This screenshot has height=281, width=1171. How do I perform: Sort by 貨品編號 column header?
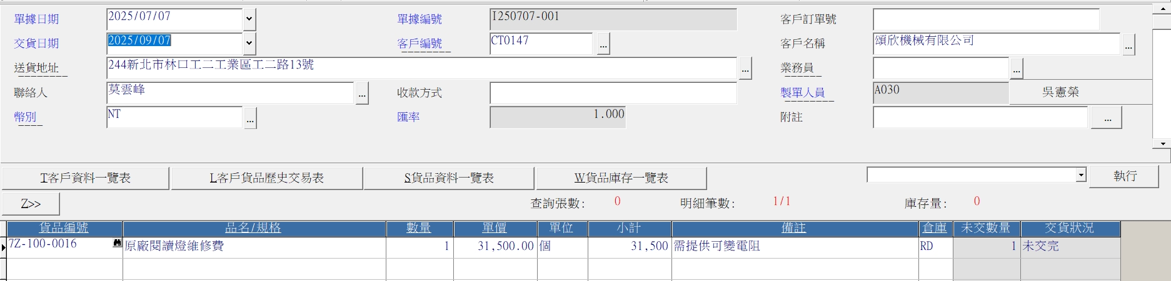64,228
